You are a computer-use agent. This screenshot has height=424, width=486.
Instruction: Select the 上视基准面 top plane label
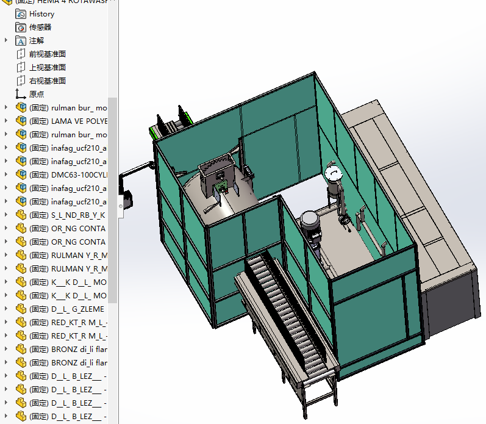(48, 67)
